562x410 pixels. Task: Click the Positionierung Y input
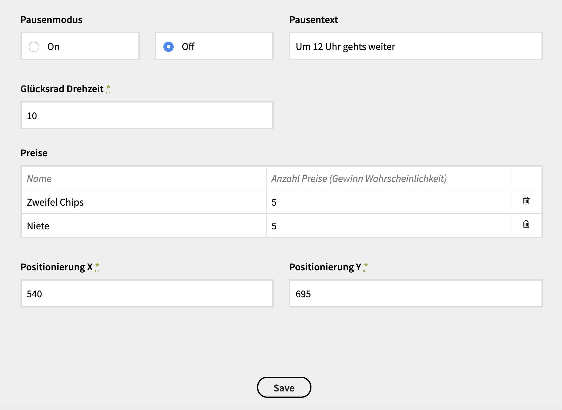coord(416,294)
